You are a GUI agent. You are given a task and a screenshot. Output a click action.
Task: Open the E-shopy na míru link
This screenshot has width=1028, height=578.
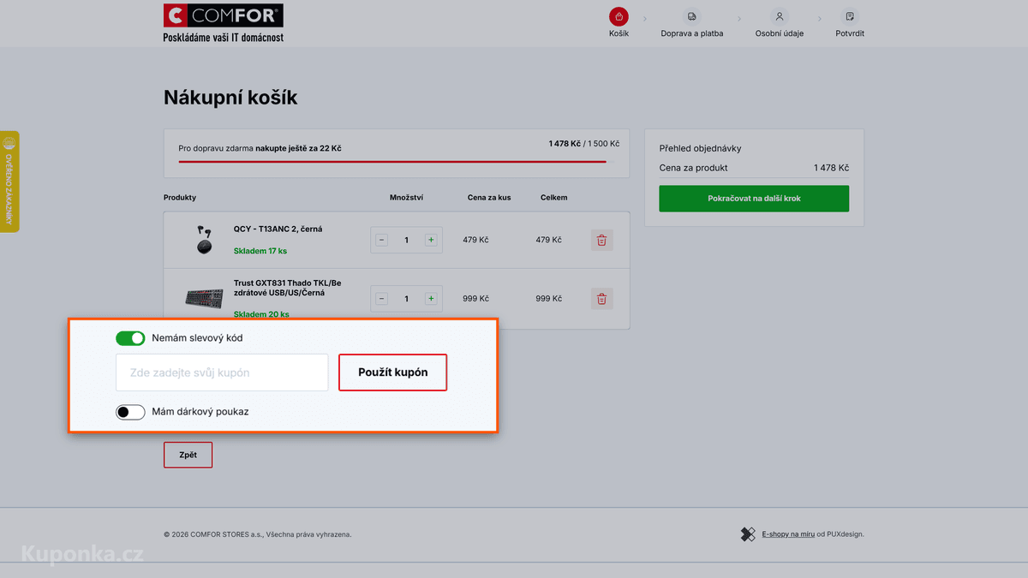tap(788, 534)
